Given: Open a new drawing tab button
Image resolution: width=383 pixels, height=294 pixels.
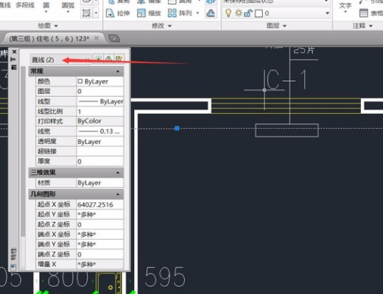Looking at the screenshot, I should pyautogui.click(x=114, y=38).
